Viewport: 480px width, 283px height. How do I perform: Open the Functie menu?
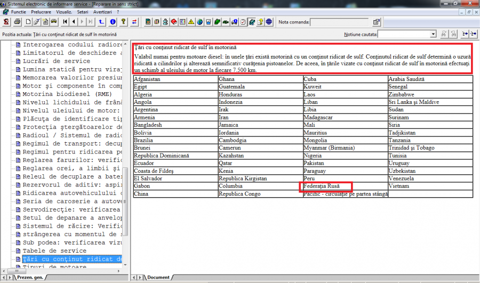pos(18,11)
